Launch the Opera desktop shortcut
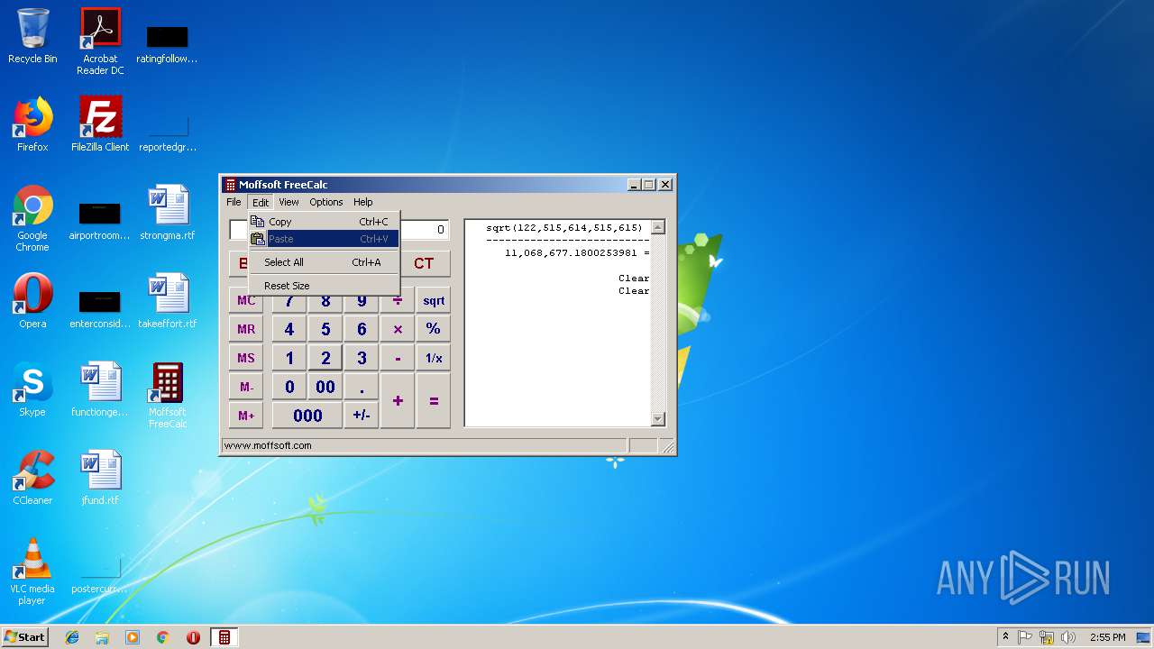The width and height of the screenshot is (1154, 649). point(32,301)
